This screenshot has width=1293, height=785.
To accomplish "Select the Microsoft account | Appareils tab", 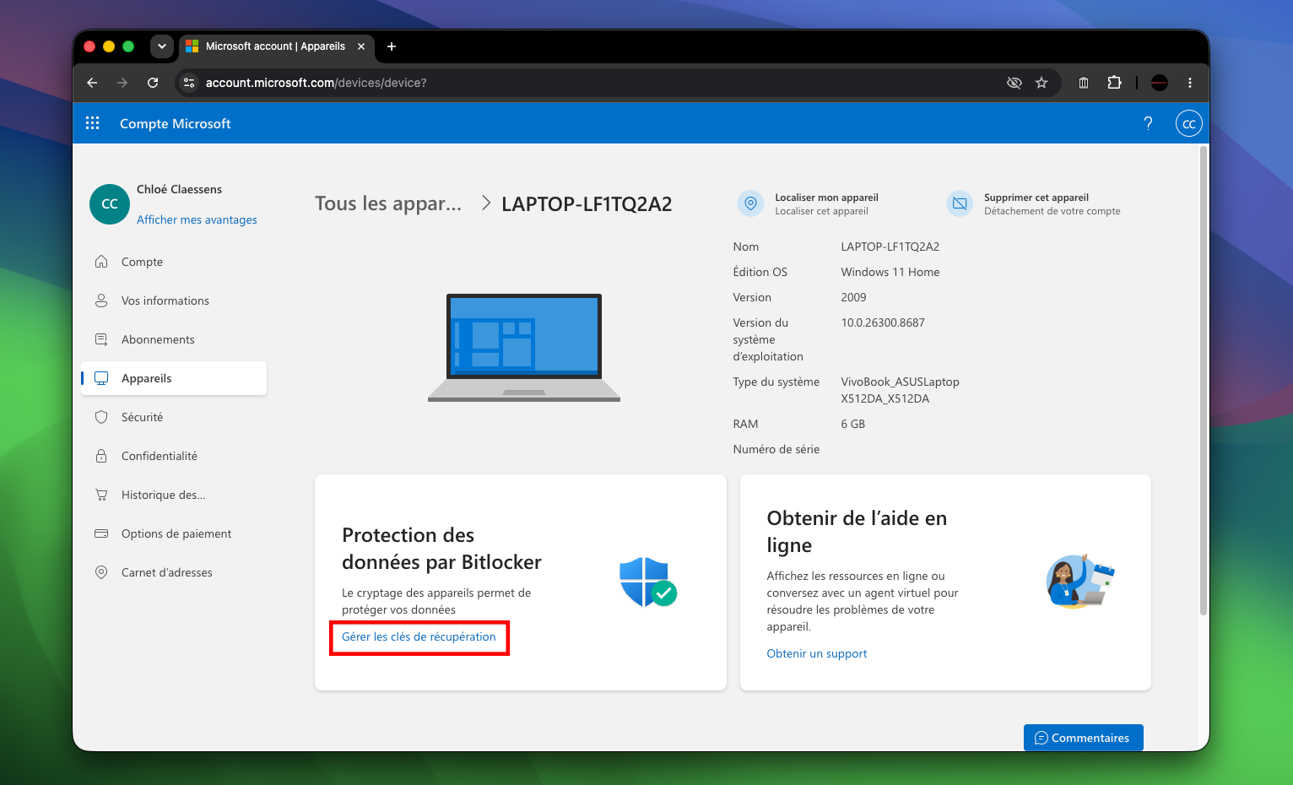I will 275,46.
